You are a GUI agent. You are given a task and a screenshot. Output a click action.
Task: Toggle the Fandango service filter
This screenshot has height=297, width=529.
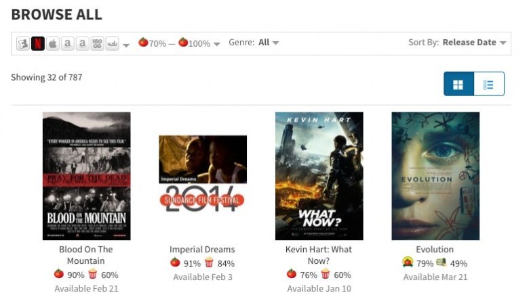[23, 44]
